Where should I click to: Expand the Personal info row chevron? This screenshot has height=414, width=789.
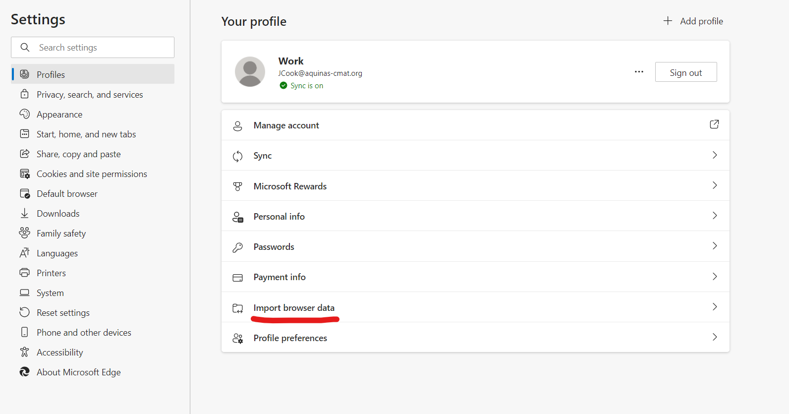(715, 216)
